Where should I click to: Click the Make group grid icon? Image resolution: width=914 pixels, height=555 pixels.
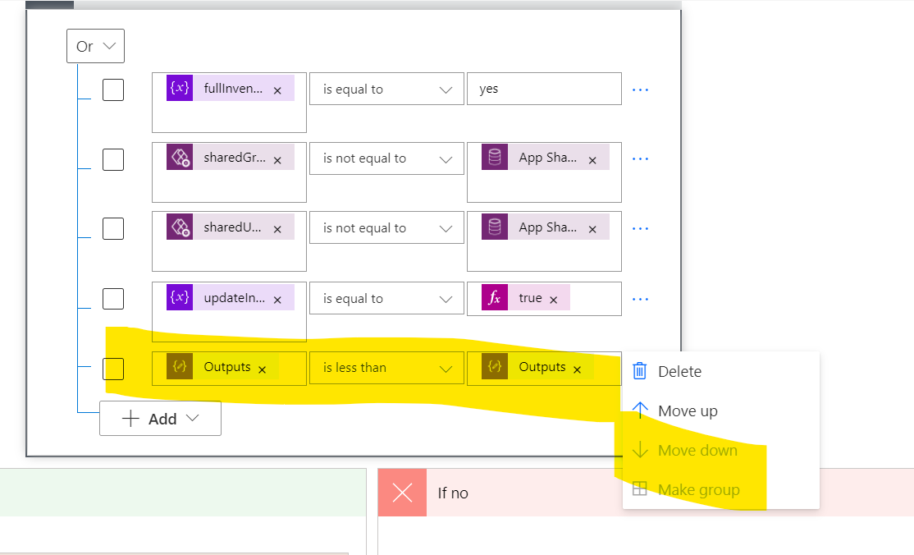pos(639,488)
